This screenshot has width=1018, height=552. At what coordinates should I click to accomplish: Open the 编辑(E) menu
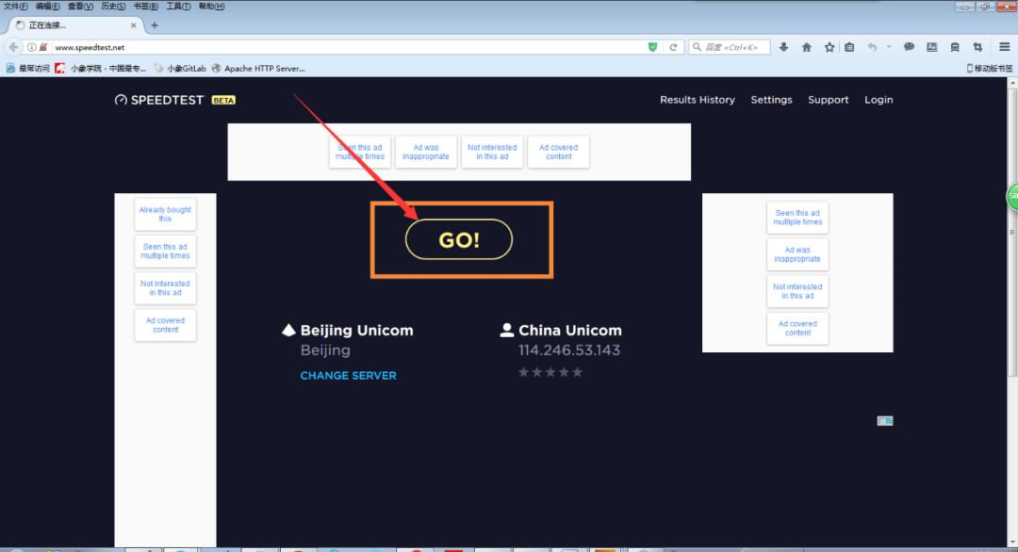tap(47, 7)
